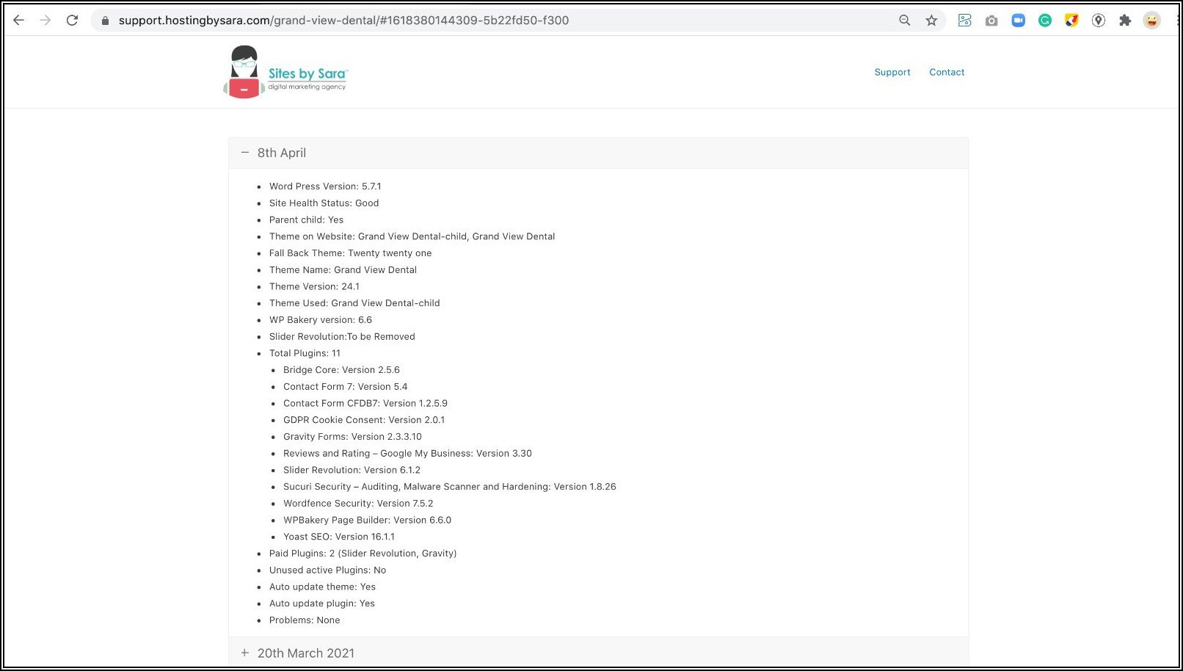Viewport: 1183px width, 671px height.
Task: Click 'Auto update theme: Yes' line
Action: [322, 587]
